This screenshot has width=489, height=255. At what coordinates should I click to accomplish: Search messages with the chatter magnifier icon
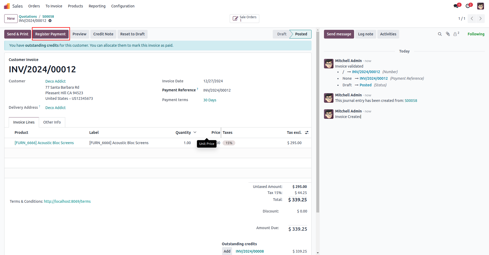pos(440,34)
